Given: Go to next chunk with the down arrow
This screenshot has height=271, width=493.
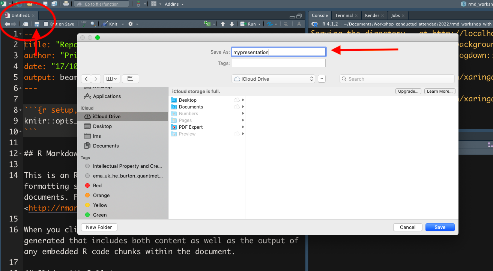Looking at the screenshot, I should (232, 24).
